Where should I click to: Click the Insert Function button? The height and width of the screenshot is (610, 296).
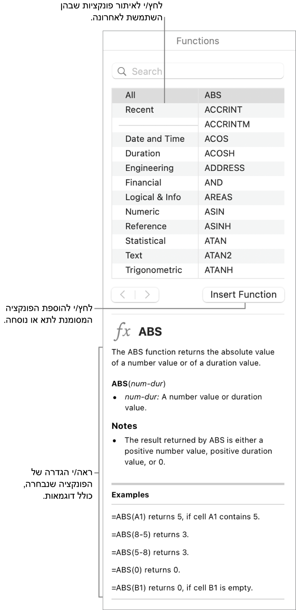(x=243, y=294)
